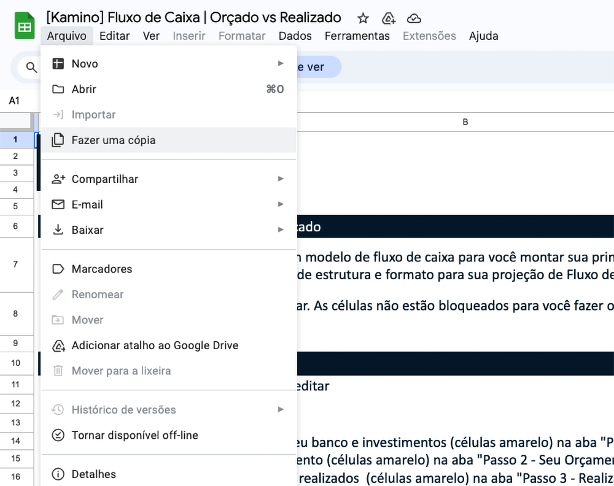This screenshot has height=486, width=614.
Task: Check the cloud document status icon
Action: tap(414, 18)
